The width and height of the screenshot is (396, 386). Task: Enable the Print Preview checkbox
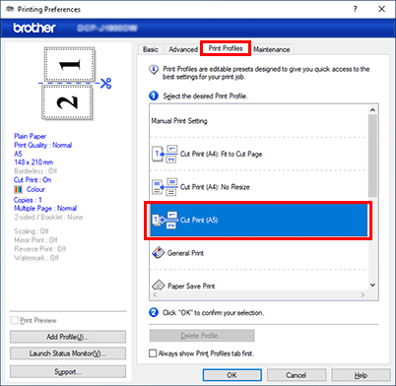point(15,320)
